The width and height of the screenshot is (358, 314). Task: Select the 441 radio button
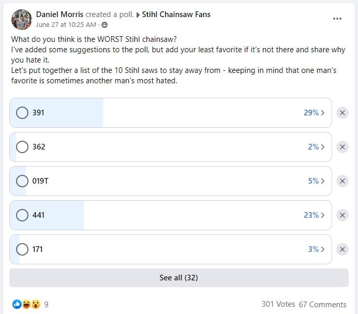coord(22,215)
